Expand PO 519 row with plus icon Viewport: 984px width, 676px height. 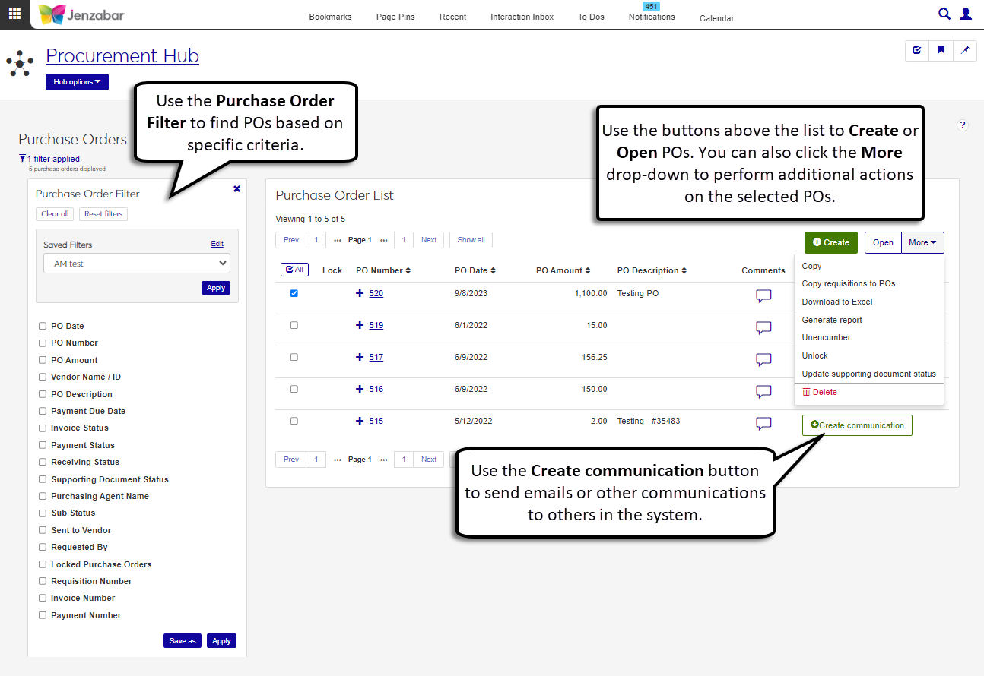tap(360, 325)
